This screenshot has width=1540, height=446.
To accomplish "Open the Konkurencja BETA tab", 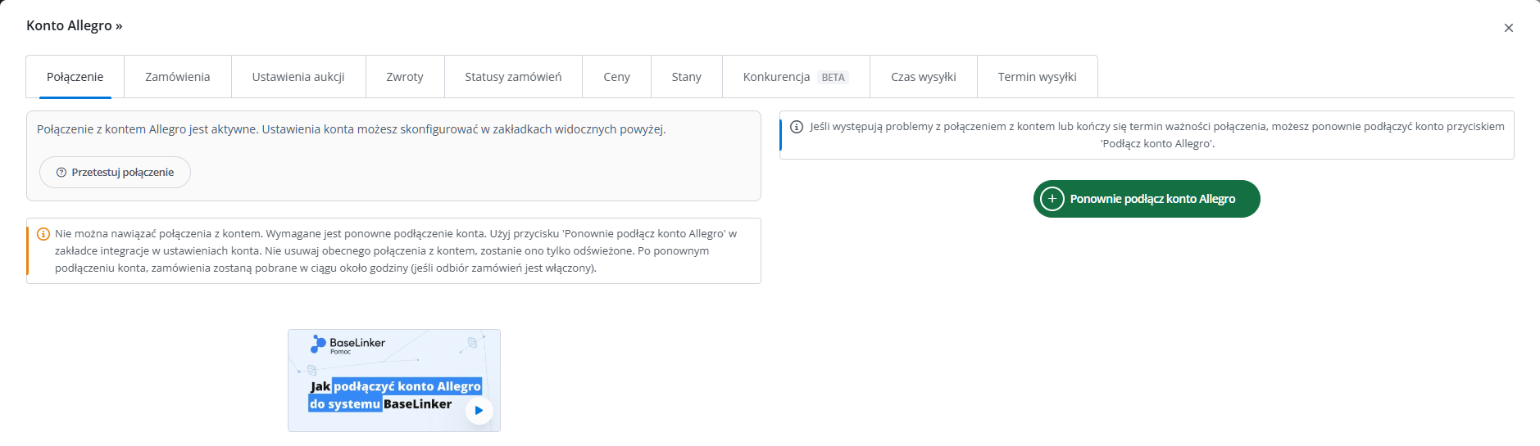I will (x=796, y=77).
